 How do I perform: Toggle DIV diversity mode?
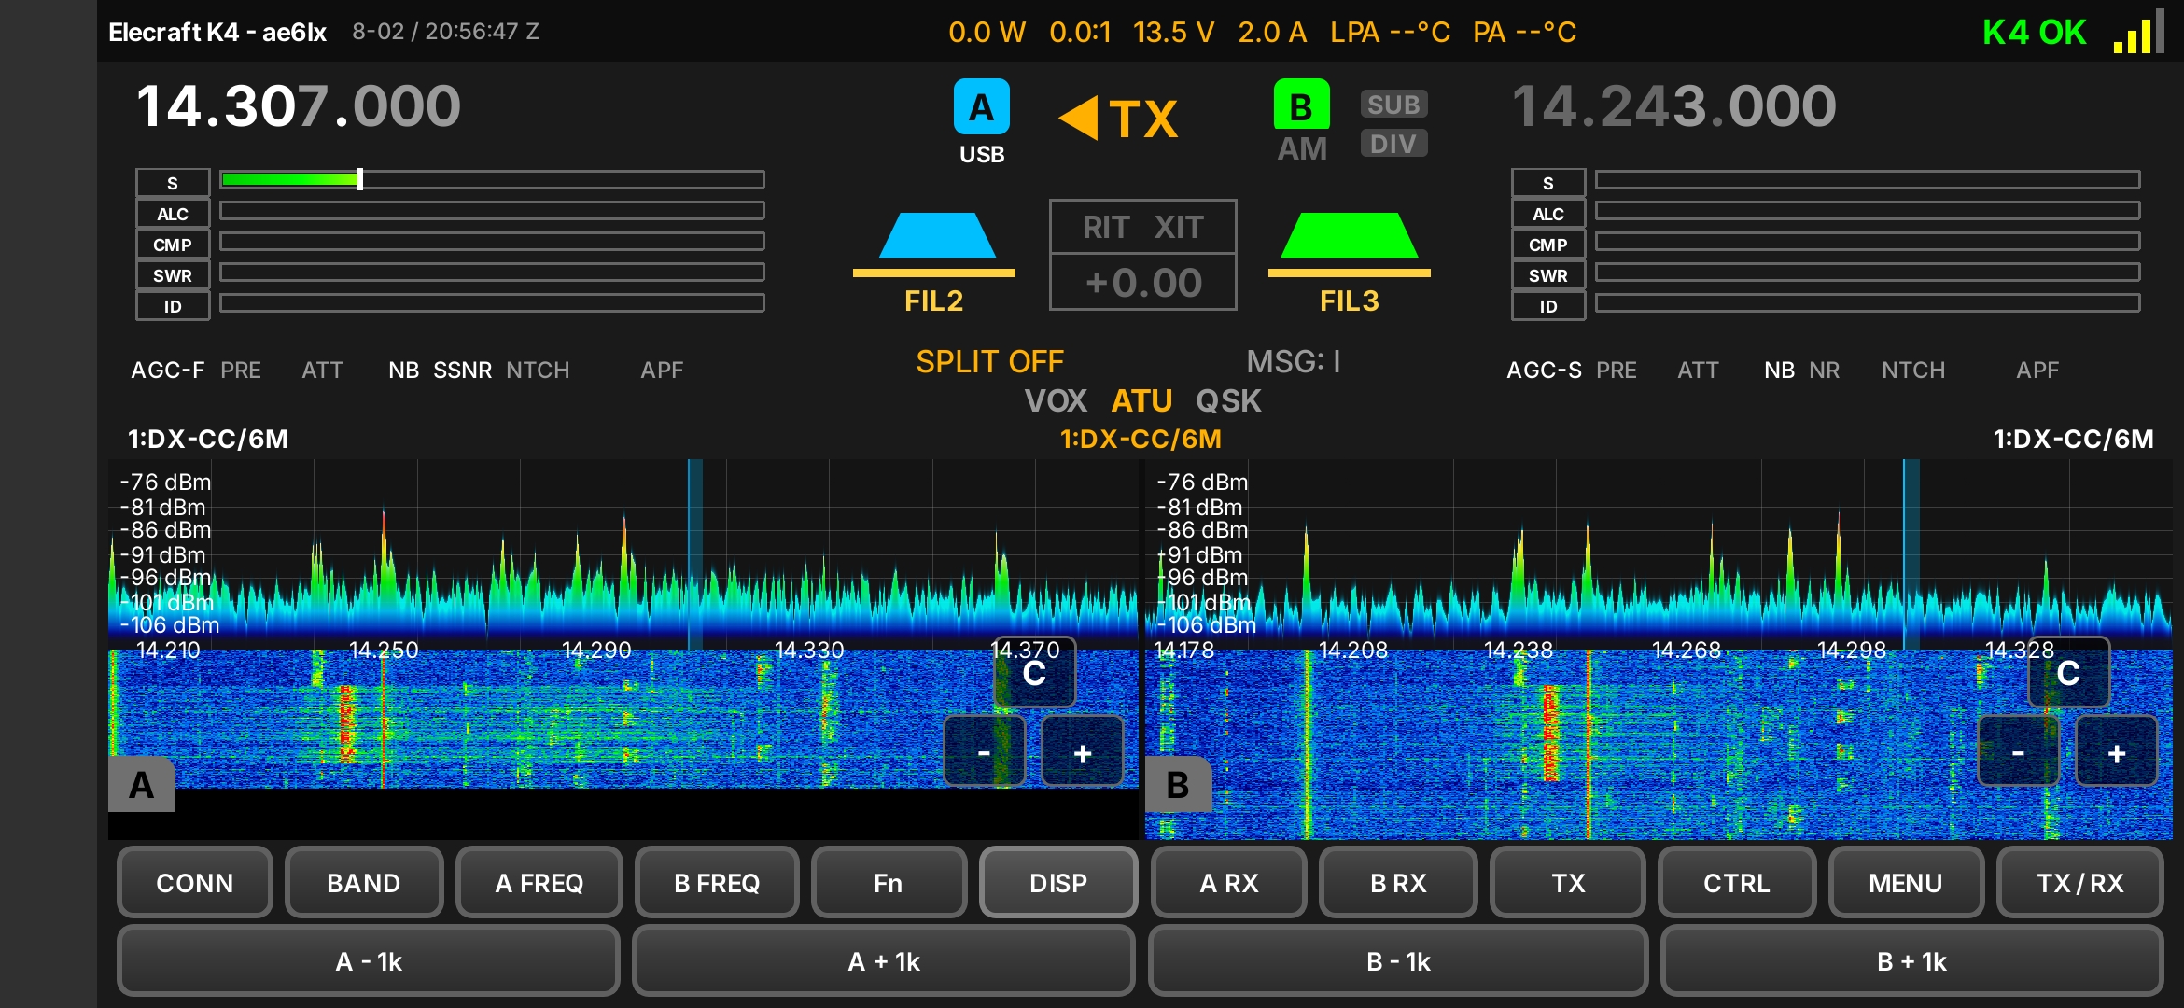tap(1393, 144)
